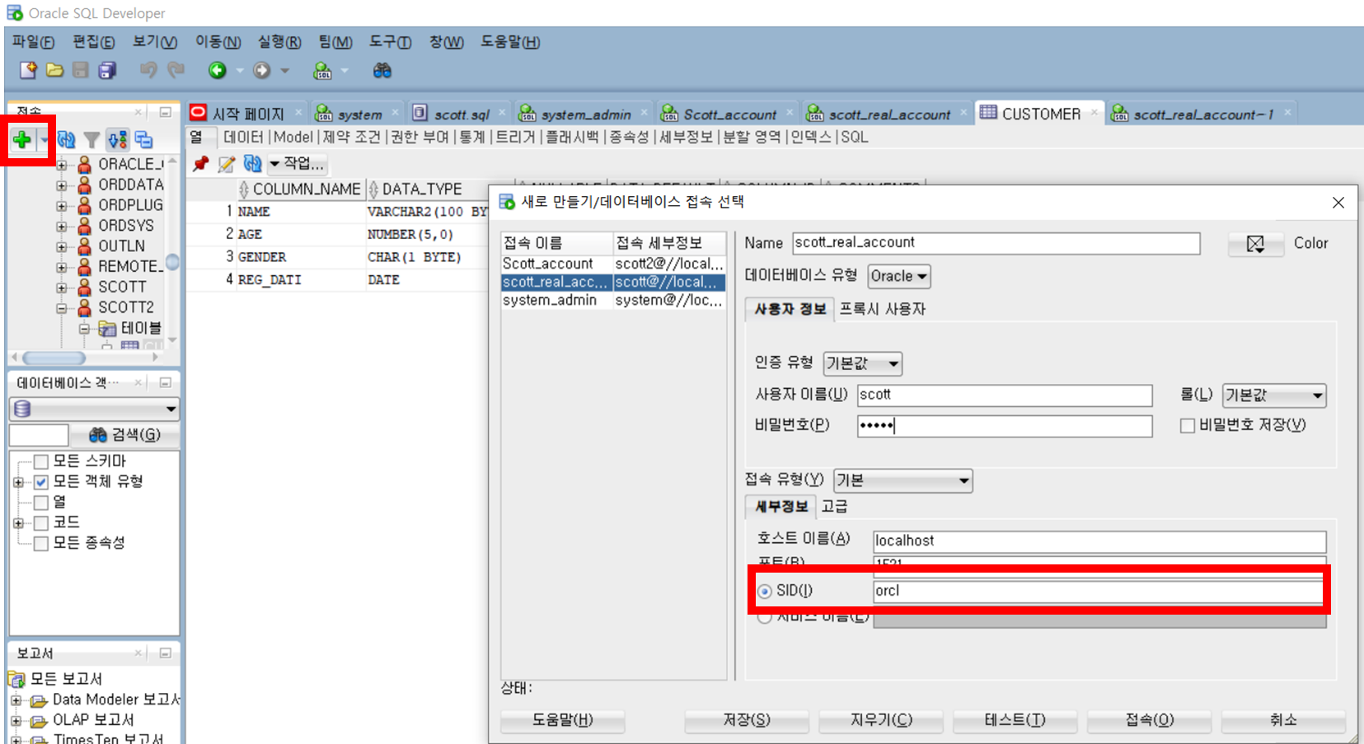
Task: Check the 모든 스키마 checkbox
Action: (x=40, y=461)
